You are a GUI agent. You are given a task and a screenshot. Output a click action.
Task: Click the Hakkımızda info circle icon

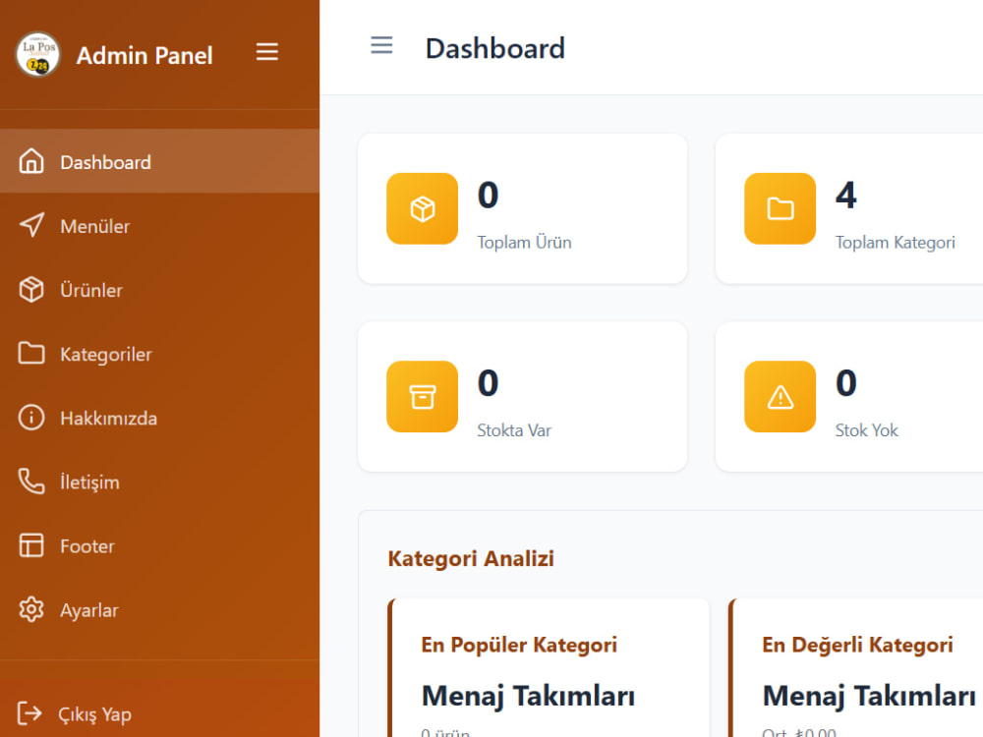31,418
